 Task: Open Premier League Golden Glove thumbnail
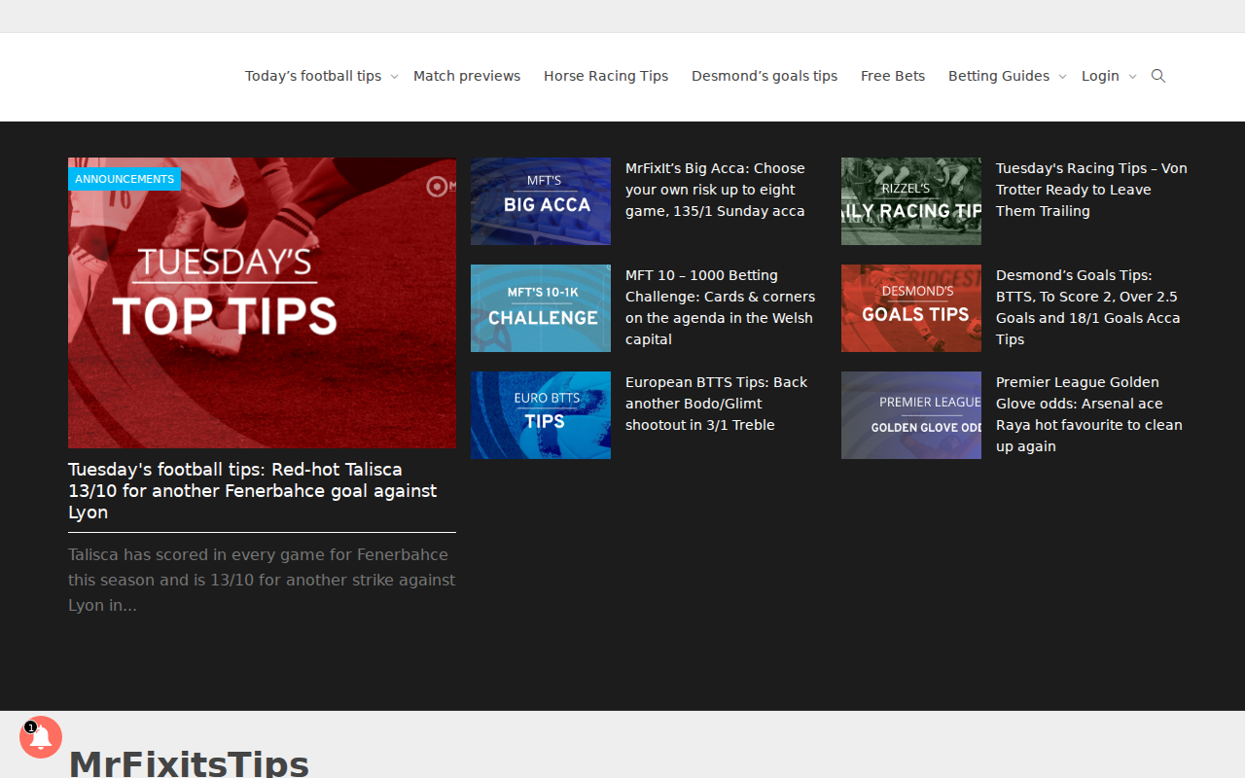click(911, 415)
